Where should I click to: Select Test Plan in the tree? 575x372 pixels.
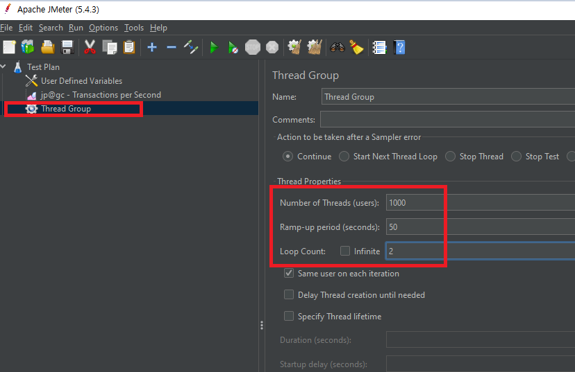click(x=43, y=67)
